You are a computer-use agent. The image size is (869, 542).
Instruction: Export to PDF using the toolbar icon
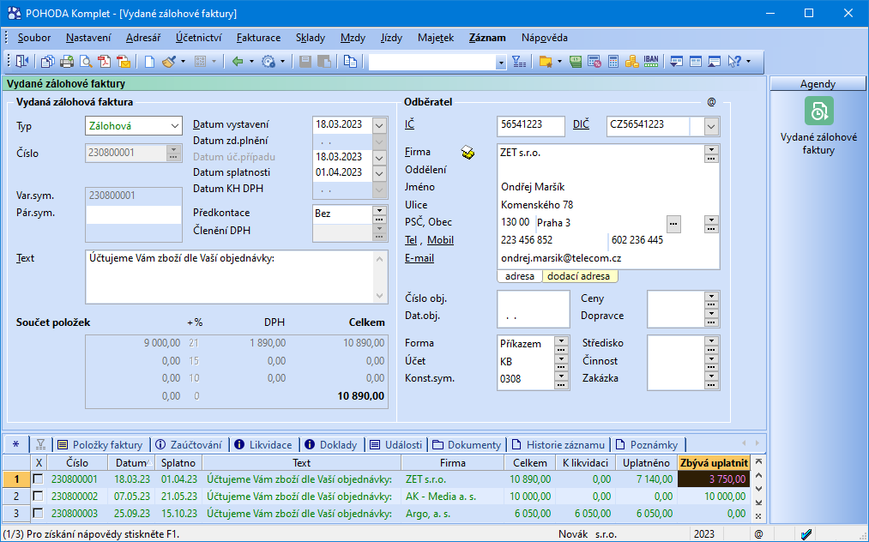[105, 62]
